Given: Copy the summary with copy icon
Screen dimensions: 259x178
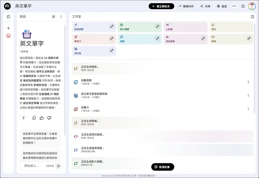Looking at the screenshot, I should [34, 118].
